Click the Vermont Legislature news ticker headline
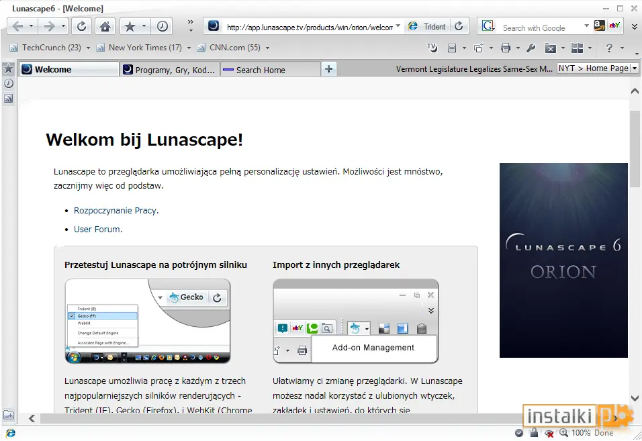 [474, 68]
